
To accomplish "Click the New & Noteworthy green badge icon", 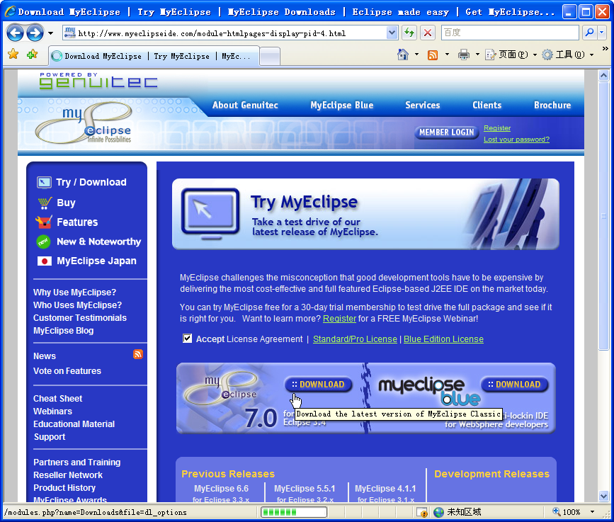I will 43,242.
